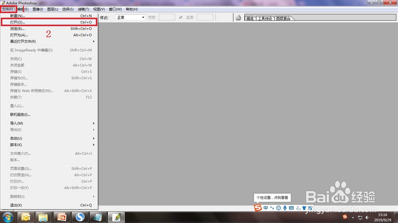Image resolution: width=398 pixels, height=223 pixels.
Task: Open the 选择(S) menu
Action: click(68, 10)
